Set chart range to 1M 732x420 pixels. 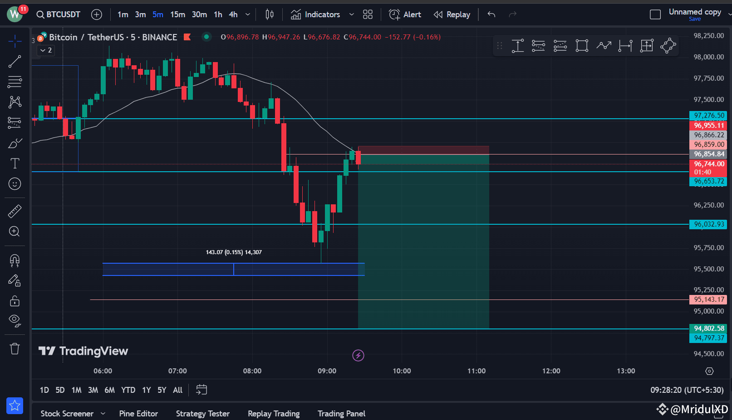[76, 390]
